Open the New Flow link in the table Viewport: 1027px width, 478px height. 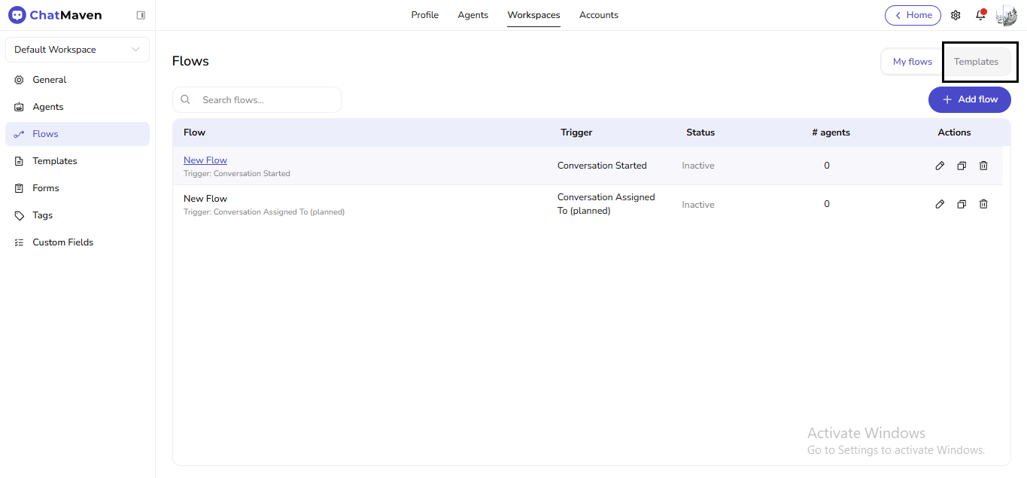click(205, 160)
